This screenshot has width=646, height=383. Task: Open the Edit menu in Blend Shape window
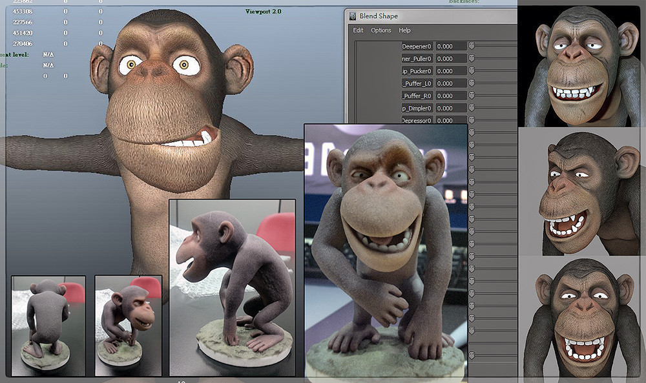click(358, 30)
